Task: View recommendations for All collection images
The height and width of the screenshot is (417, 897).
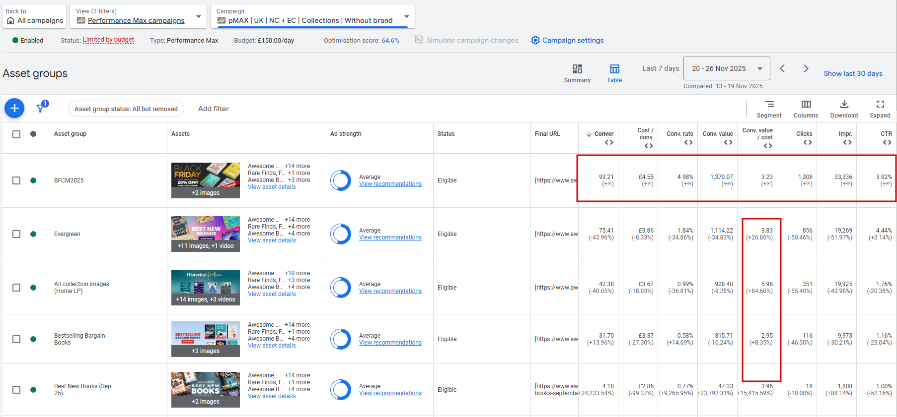Action: click(390, 291)
